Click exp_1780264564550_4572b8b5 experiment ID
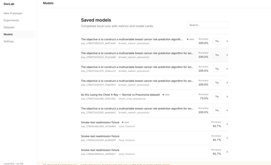This screenshot has width=271, height=165. pyautogui.click(x=98, y=127)
